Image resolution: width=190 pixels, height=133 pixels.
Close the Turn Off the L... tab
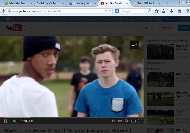point(159,3)
